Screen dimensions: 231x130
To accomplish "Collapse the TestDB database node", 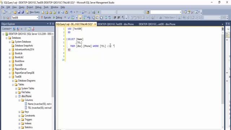I will click(10, 77).
